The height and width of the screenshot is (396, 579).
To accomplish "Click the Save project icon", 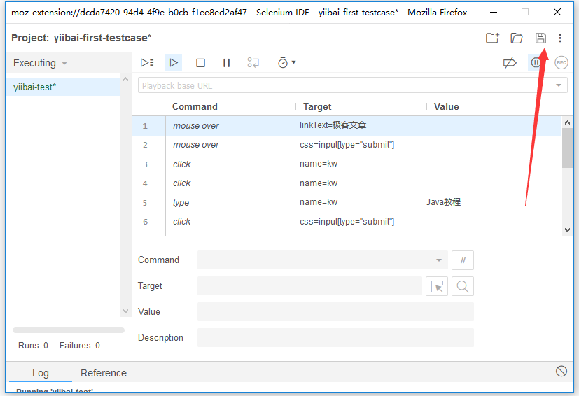I will point(540,38).
